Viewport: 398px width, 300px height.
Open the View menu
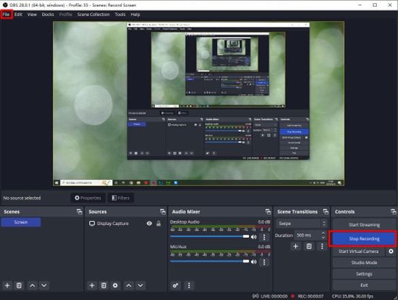[32, 14]
